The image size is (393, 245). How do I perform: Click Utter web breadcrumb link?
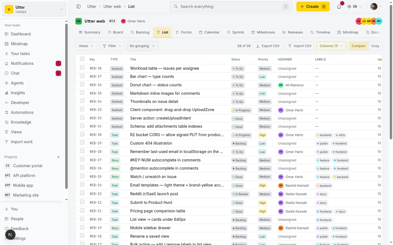coord(112,7)
